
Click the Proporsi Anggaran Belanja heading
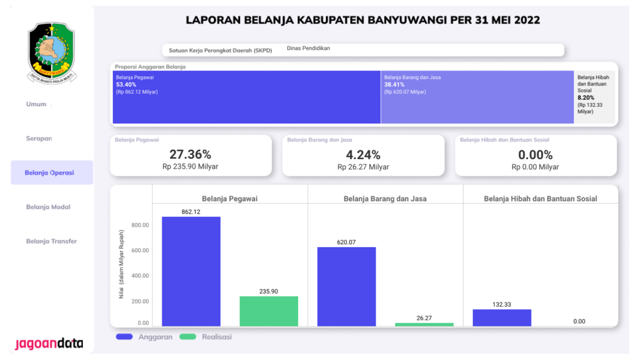coord(150,67)
